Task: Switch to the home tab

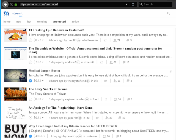Action: click(7, 21)
